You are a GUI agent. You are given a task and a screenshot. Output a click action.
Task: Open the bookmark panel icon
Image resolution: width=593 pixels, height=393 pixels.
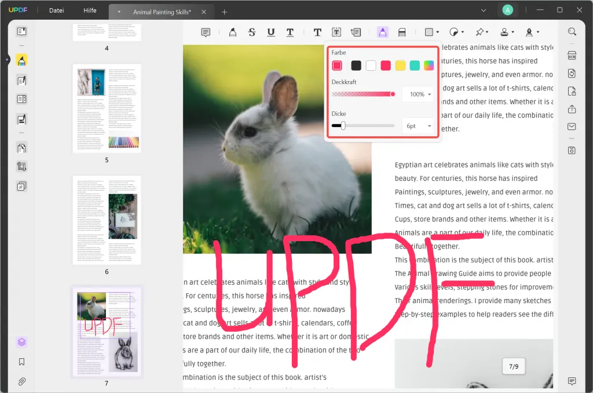pos(21,362)
